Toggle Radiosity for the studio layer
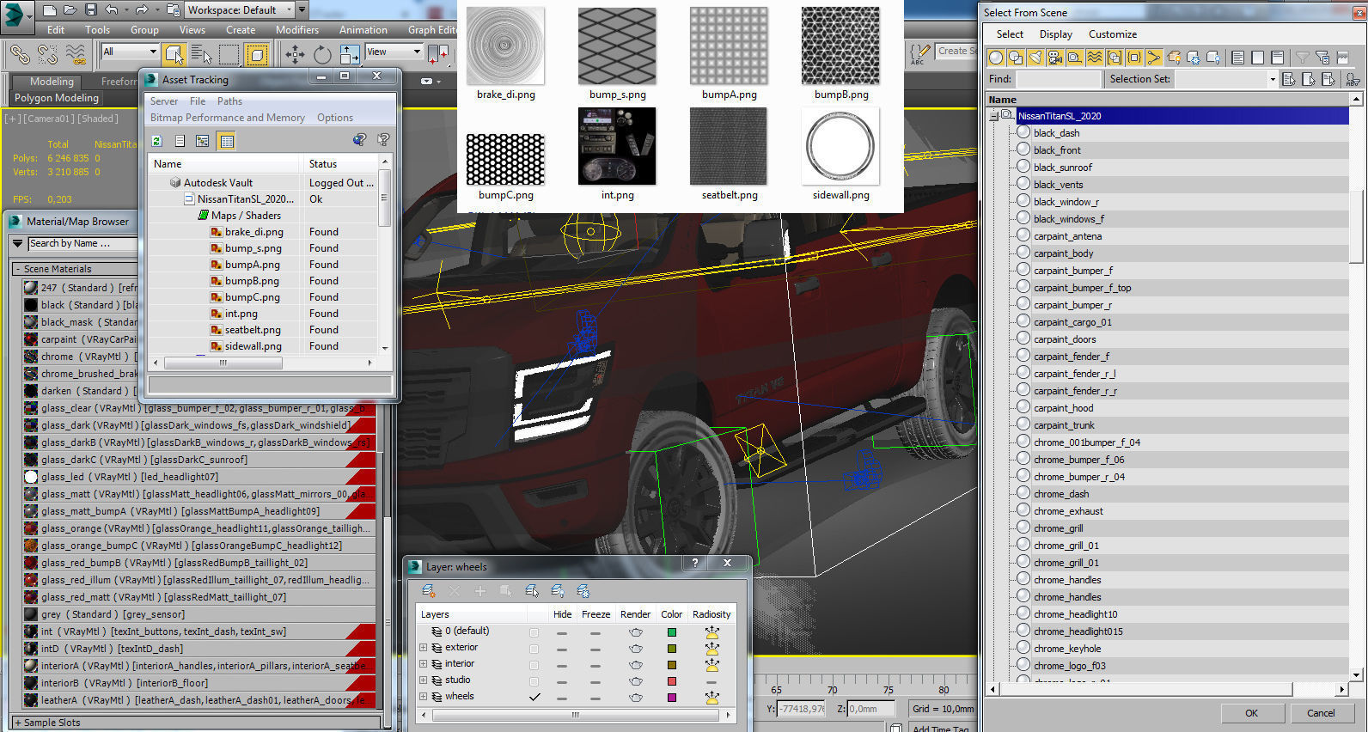 click(x=711, y=681)
